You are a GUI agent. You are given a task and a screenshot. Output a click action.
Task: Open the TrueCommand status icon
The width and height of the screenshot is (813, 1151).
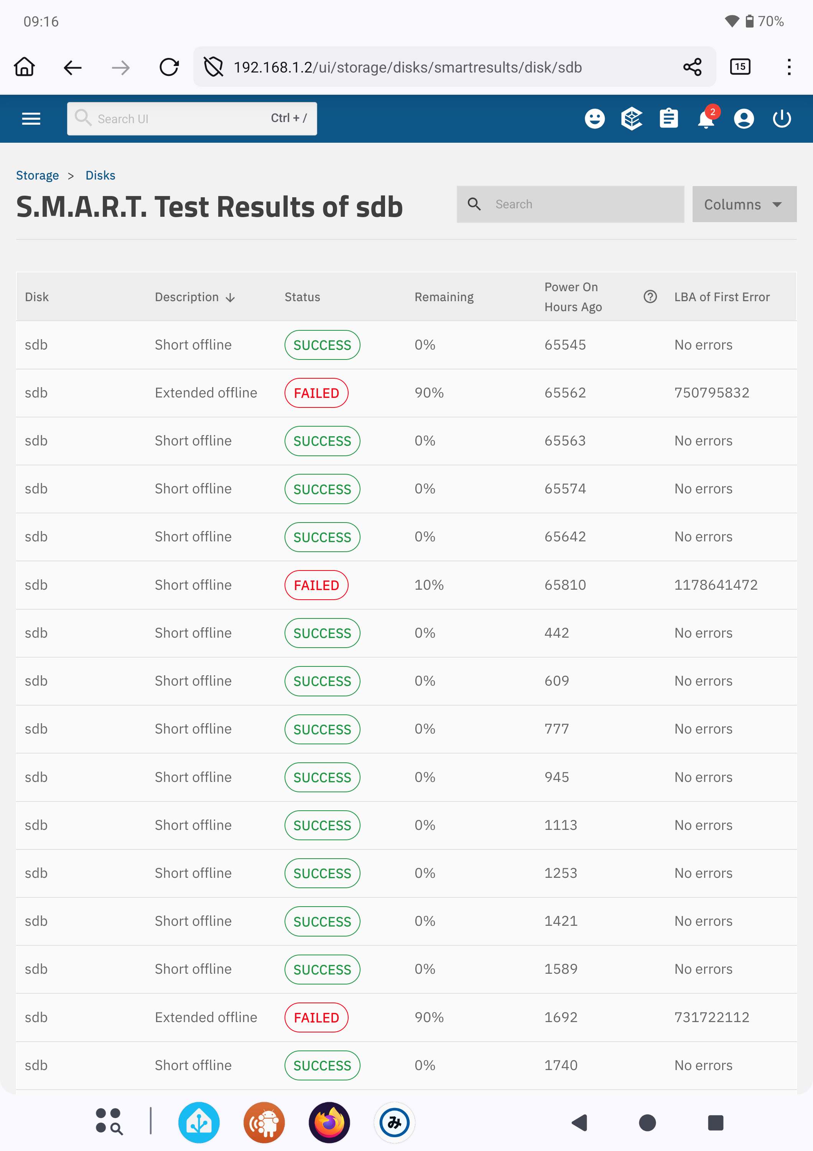pyautogui.click(x=632, y=119)
